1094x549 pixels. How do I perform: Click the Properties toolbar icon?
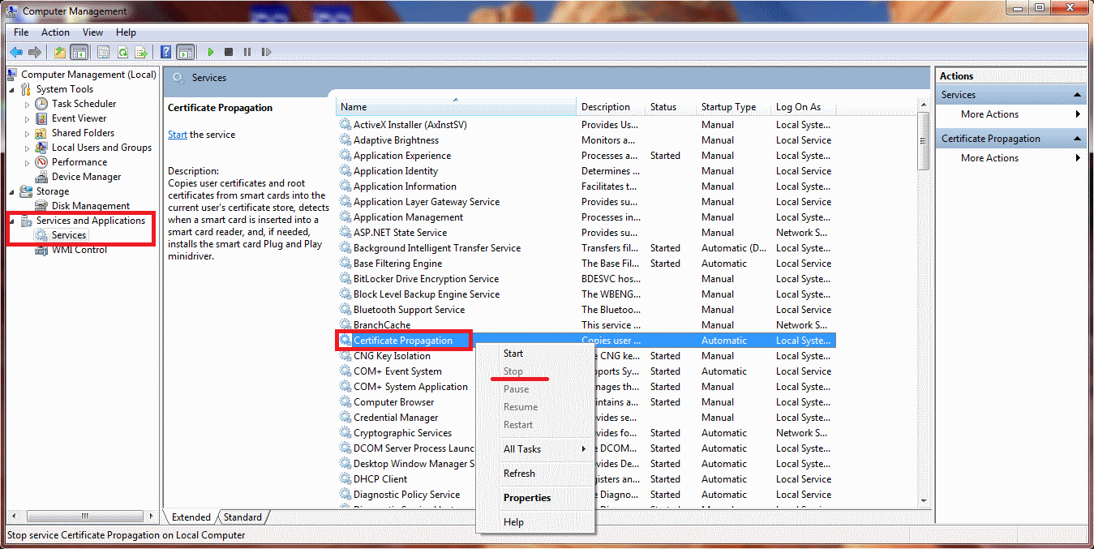pos(104,52)
